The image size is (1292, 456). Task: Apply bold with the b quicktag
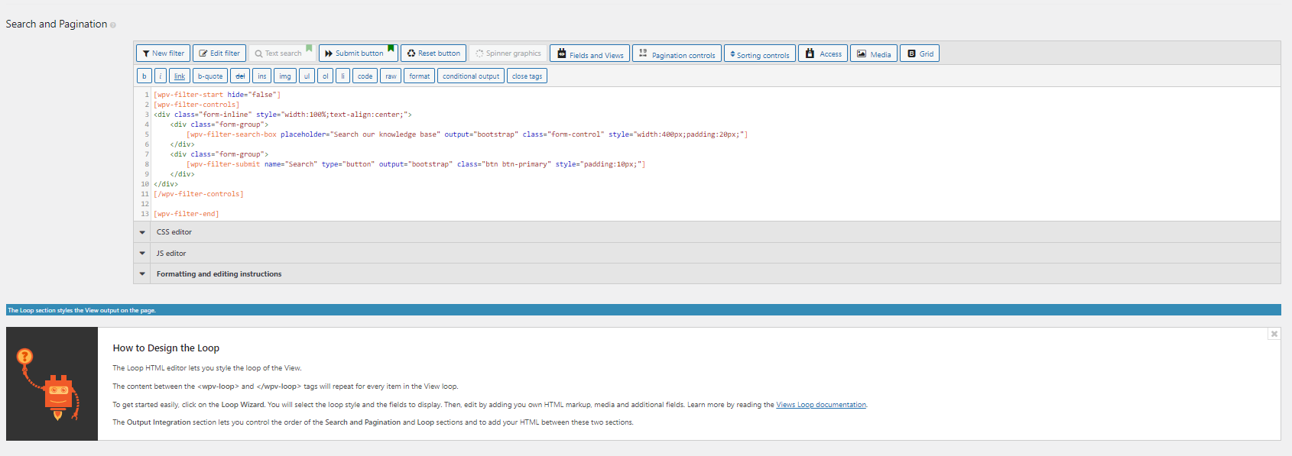(x=144, y=76)
